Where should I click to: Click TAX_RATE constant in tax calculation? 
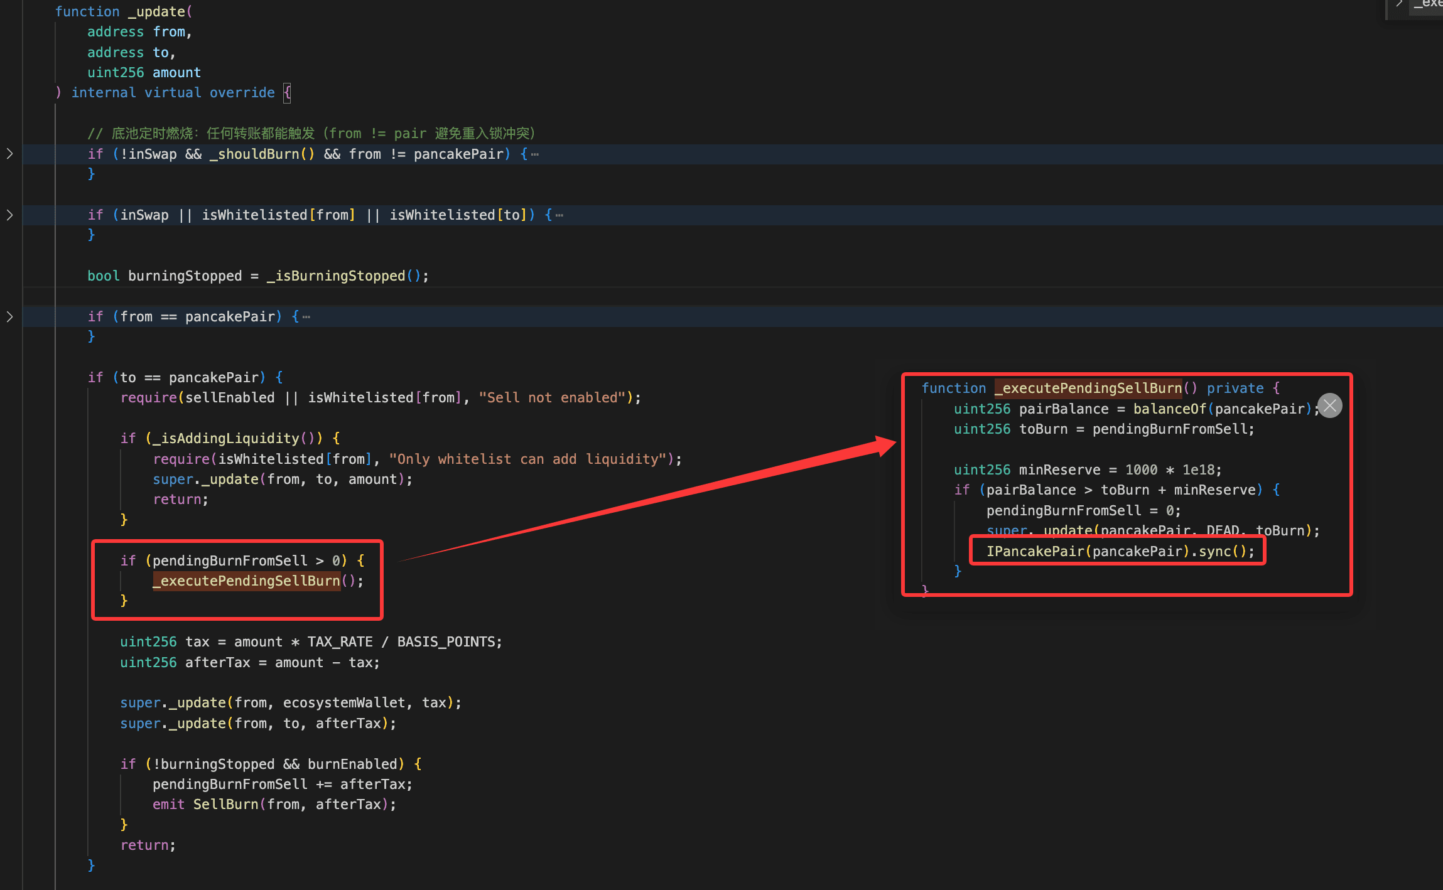pos(340,641)
